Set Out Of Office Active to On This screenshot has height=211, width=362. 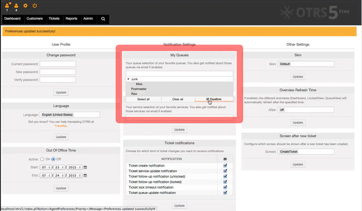tap(42, 159)
